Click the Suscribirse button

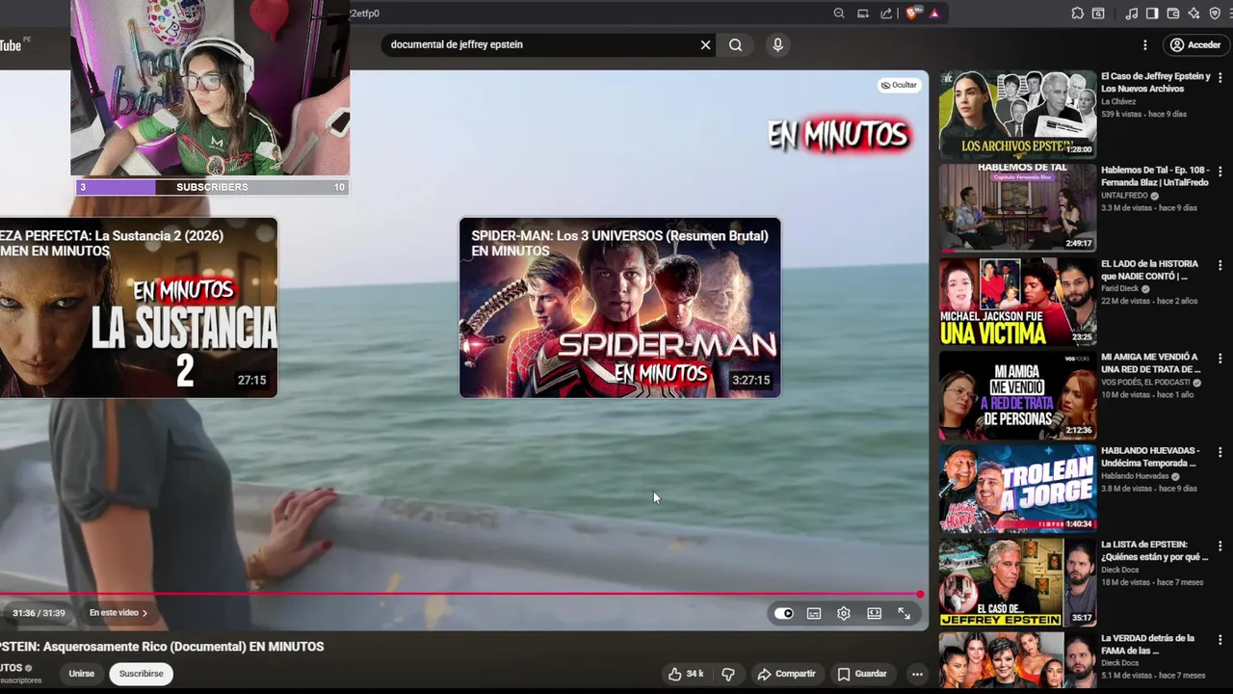click(142, 674)
